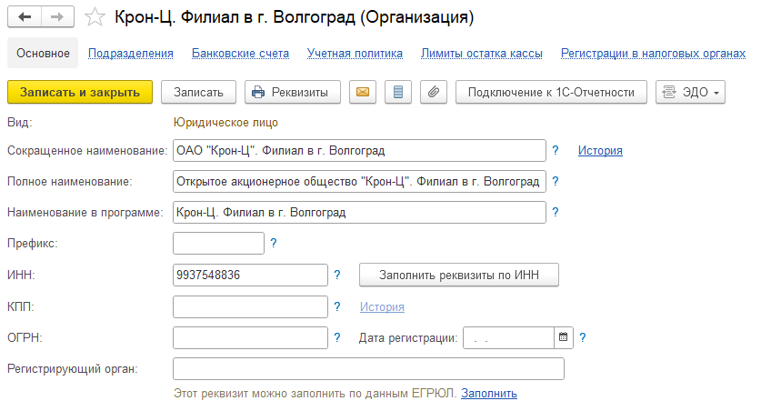Click Заполнить link for ЕГРЮЛ data
The height and width of the screenshot is (411, 771).
[489, 394]
